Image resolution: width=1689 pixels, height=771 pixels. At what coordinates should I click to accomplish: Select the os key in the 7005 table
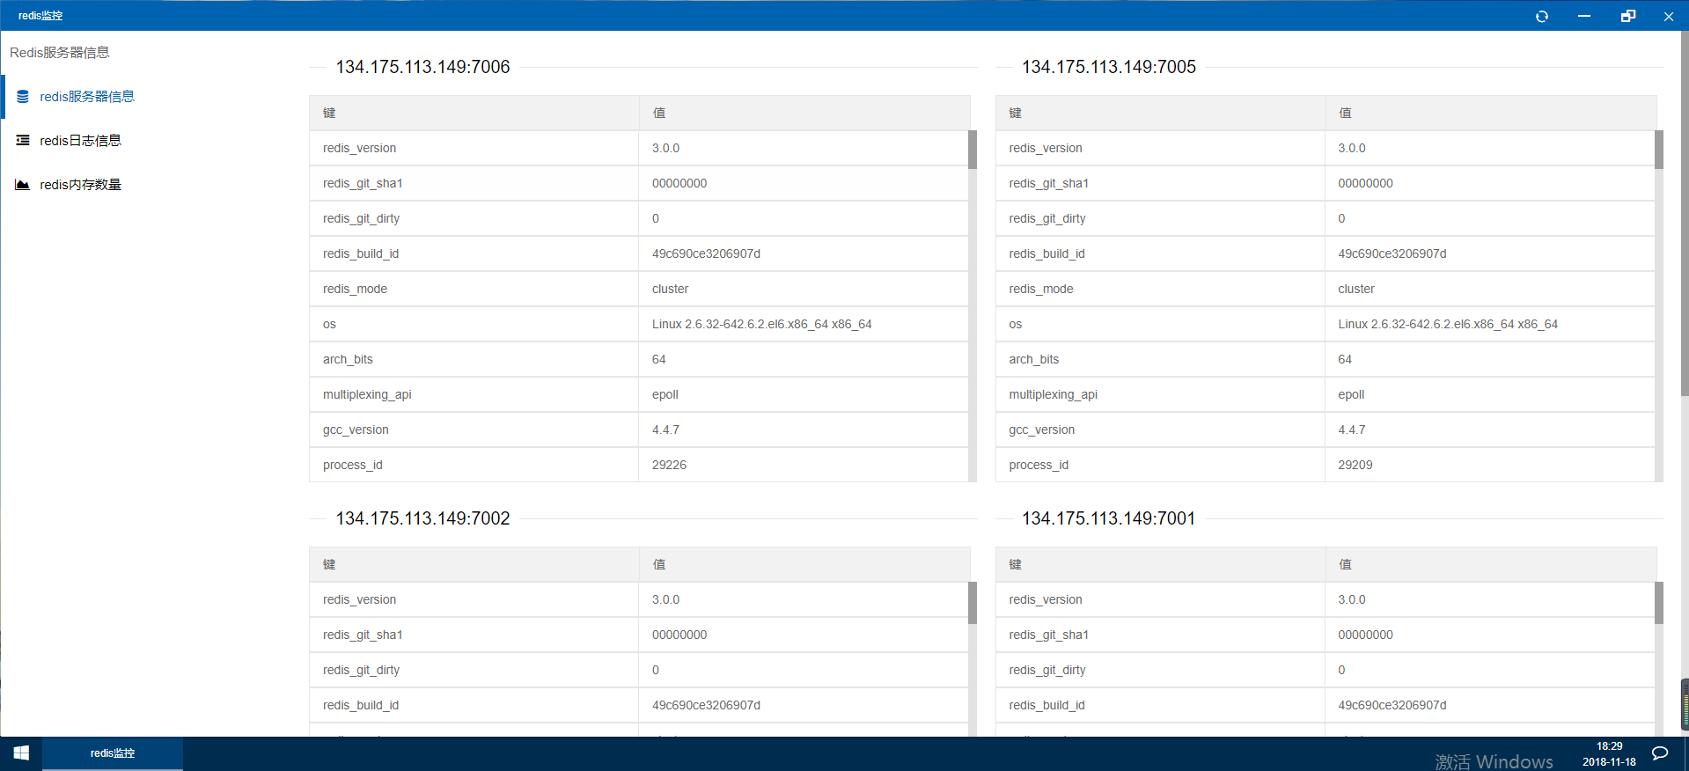[x=1016, y=324]
